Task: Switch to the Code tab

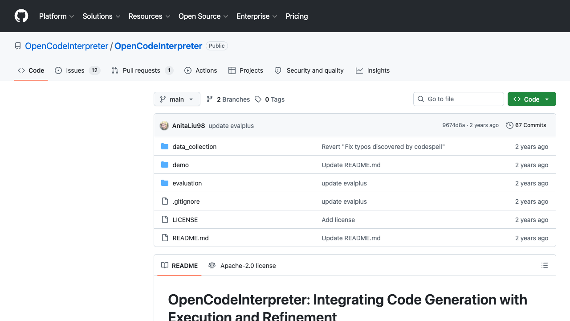Action: pos(31,70)
